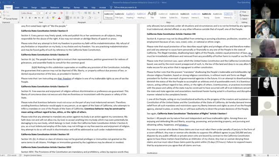The height and width of the screenshot is (157, 279).
Task: Open the Change Case dropdown
Action: pos(55,13)
